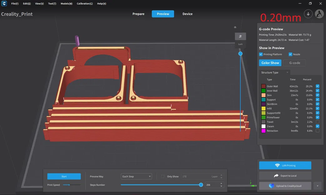The height and width of the screenshot is (195, 326).
Task: Click the Creality app logo icon
Action: pyautogui.click(x=4, y=3)
